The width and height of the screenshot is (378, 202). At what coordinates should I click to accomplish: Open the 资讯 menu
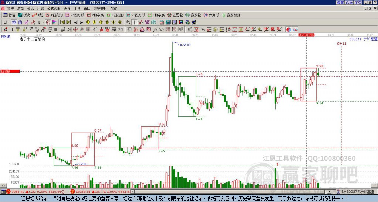click(30, 8)
